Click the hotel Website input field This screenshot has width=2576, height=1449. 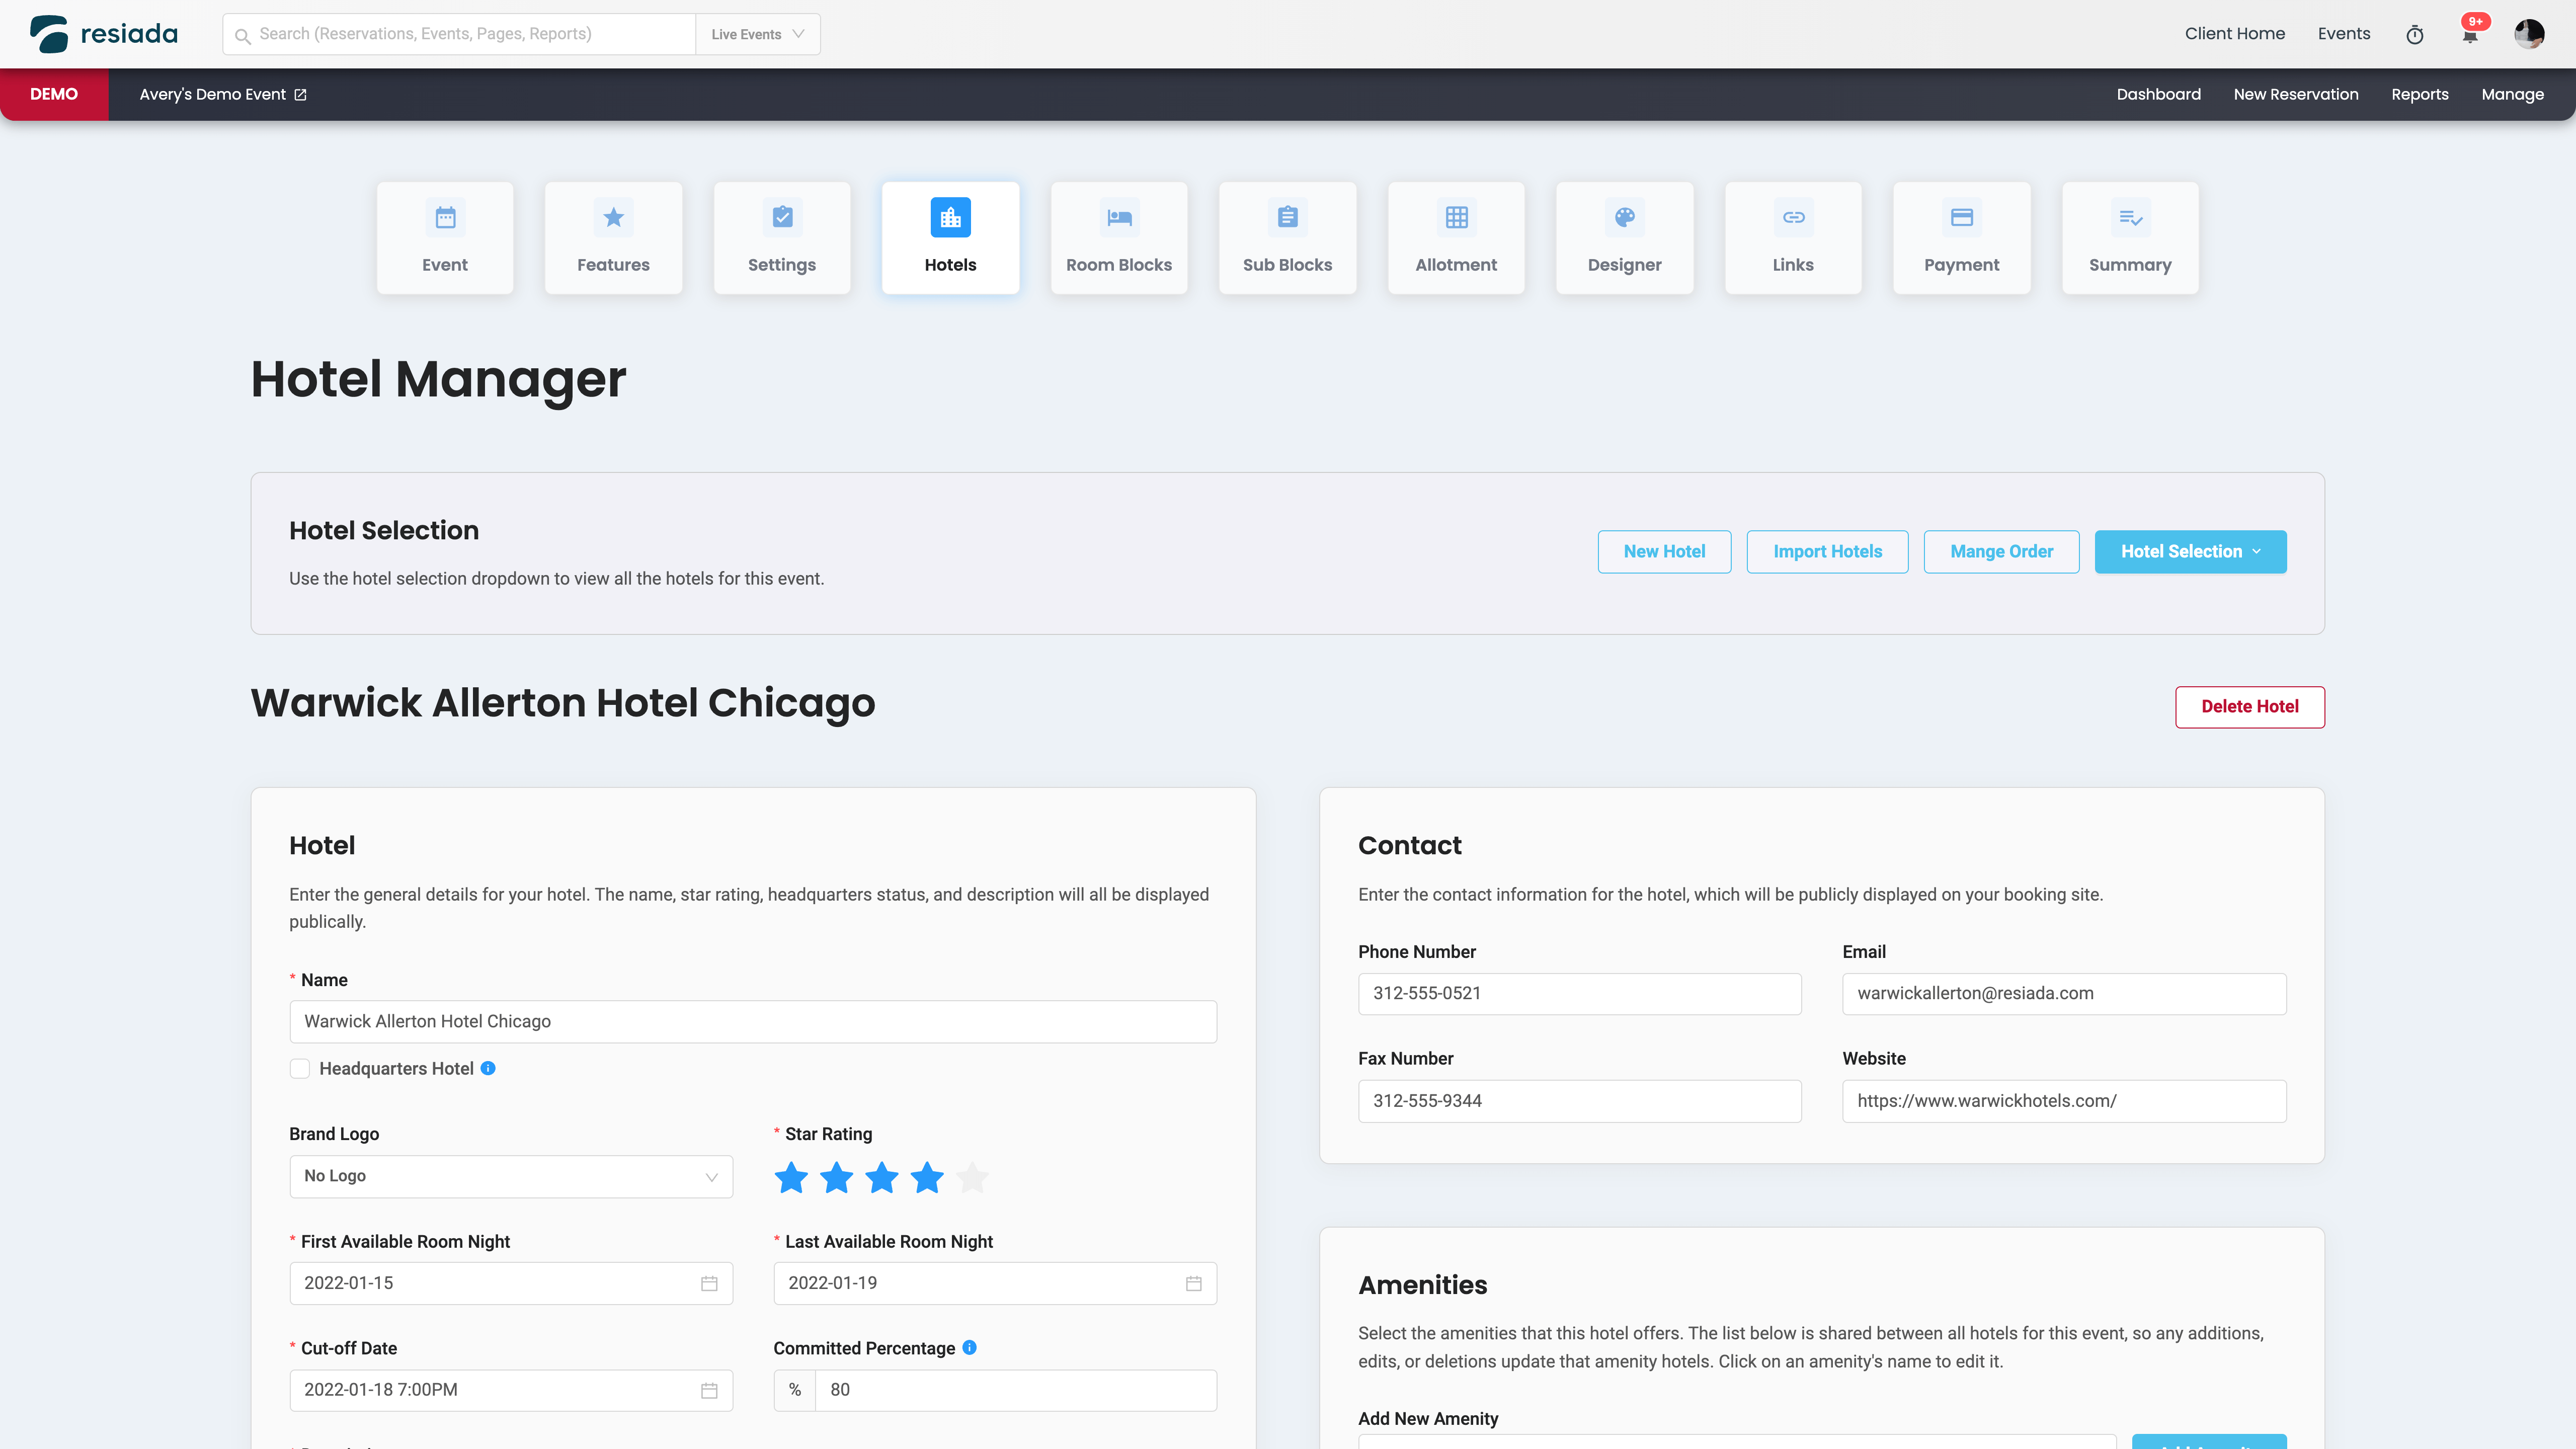pos(2063,1100)
